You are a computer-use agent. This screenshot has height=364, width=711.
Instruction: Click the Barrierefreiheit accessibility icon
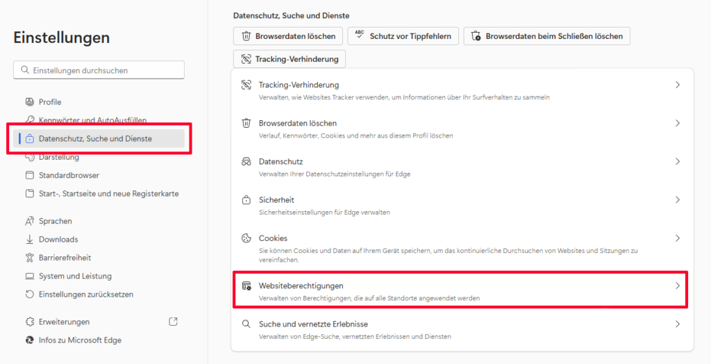[x=30, y=258]
